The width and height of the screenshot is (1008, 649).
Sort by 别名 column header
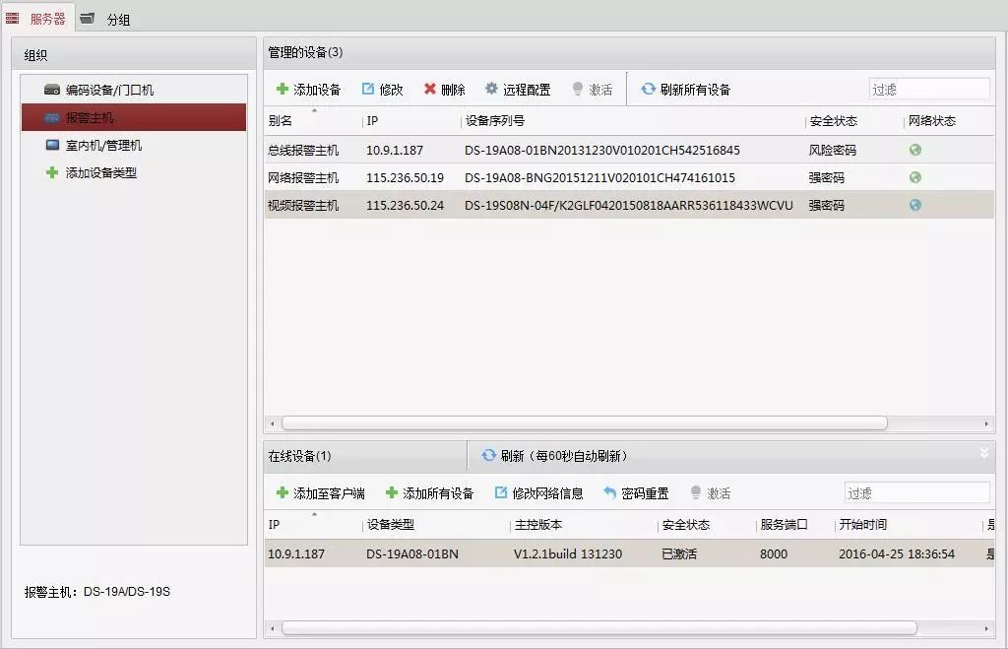282,121
